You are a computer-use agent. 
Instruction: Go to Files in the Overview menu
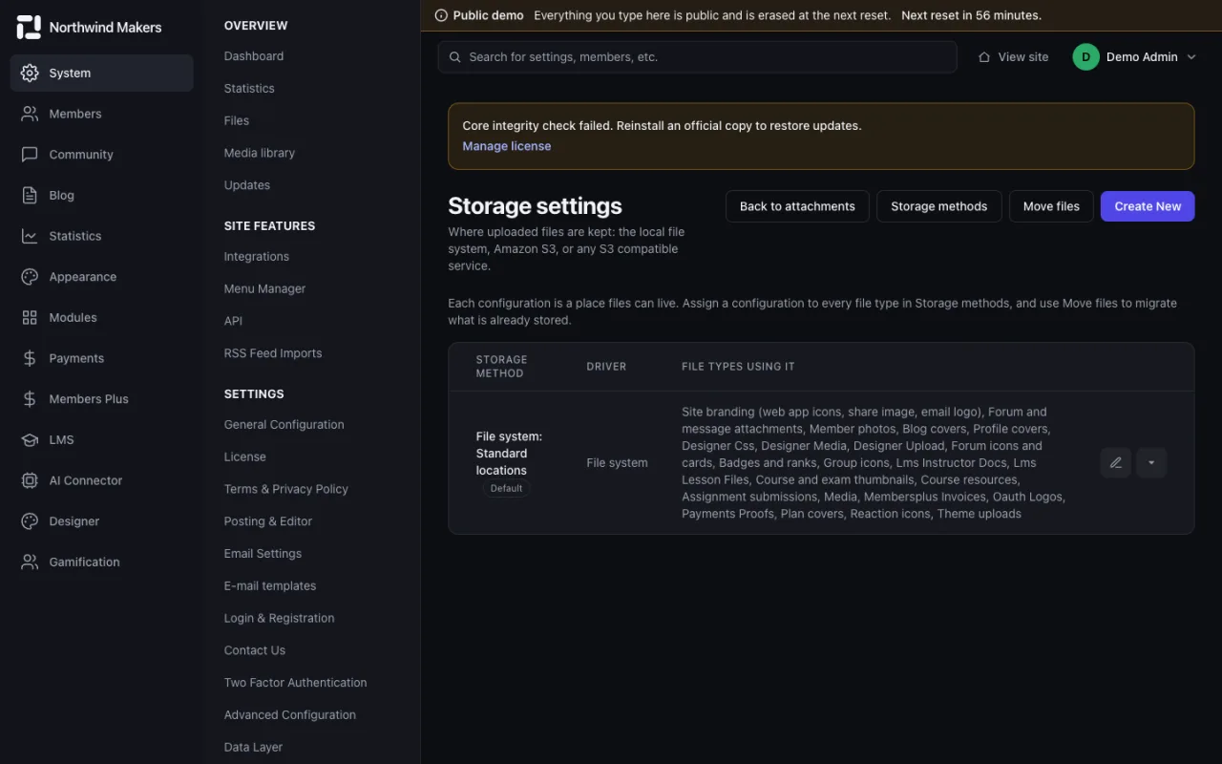pos(237,120)
